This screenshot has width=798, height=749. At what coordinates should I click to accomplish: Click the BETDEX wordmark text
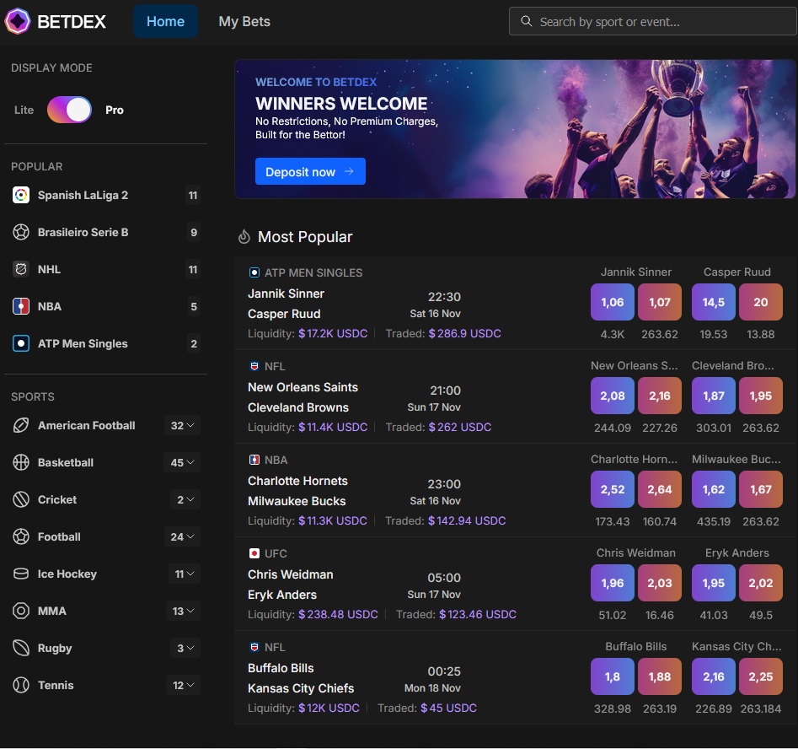(x=72, y=22)
